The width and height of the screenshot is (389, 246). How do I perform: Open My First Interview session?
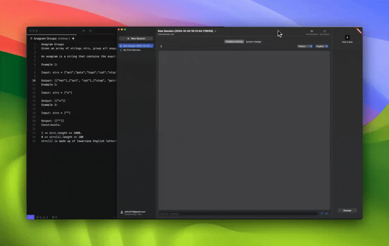click(132, 50)
